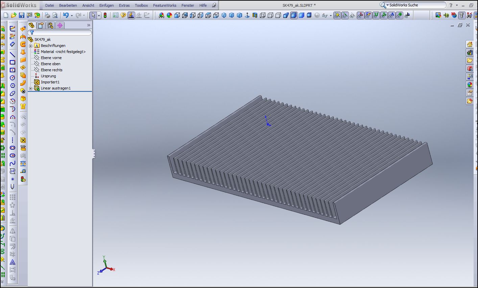Toggle the Hide/Show Planes view button
Viewport: 478px width, 288px height.
pos(337,15)
